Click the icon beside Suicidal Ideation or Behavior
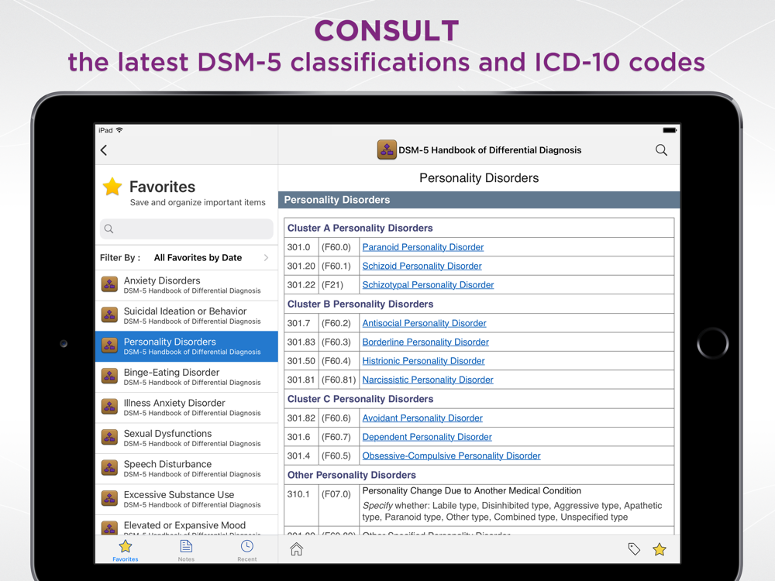775x581 pixels. pyautogui.click(x=110, y=315)
